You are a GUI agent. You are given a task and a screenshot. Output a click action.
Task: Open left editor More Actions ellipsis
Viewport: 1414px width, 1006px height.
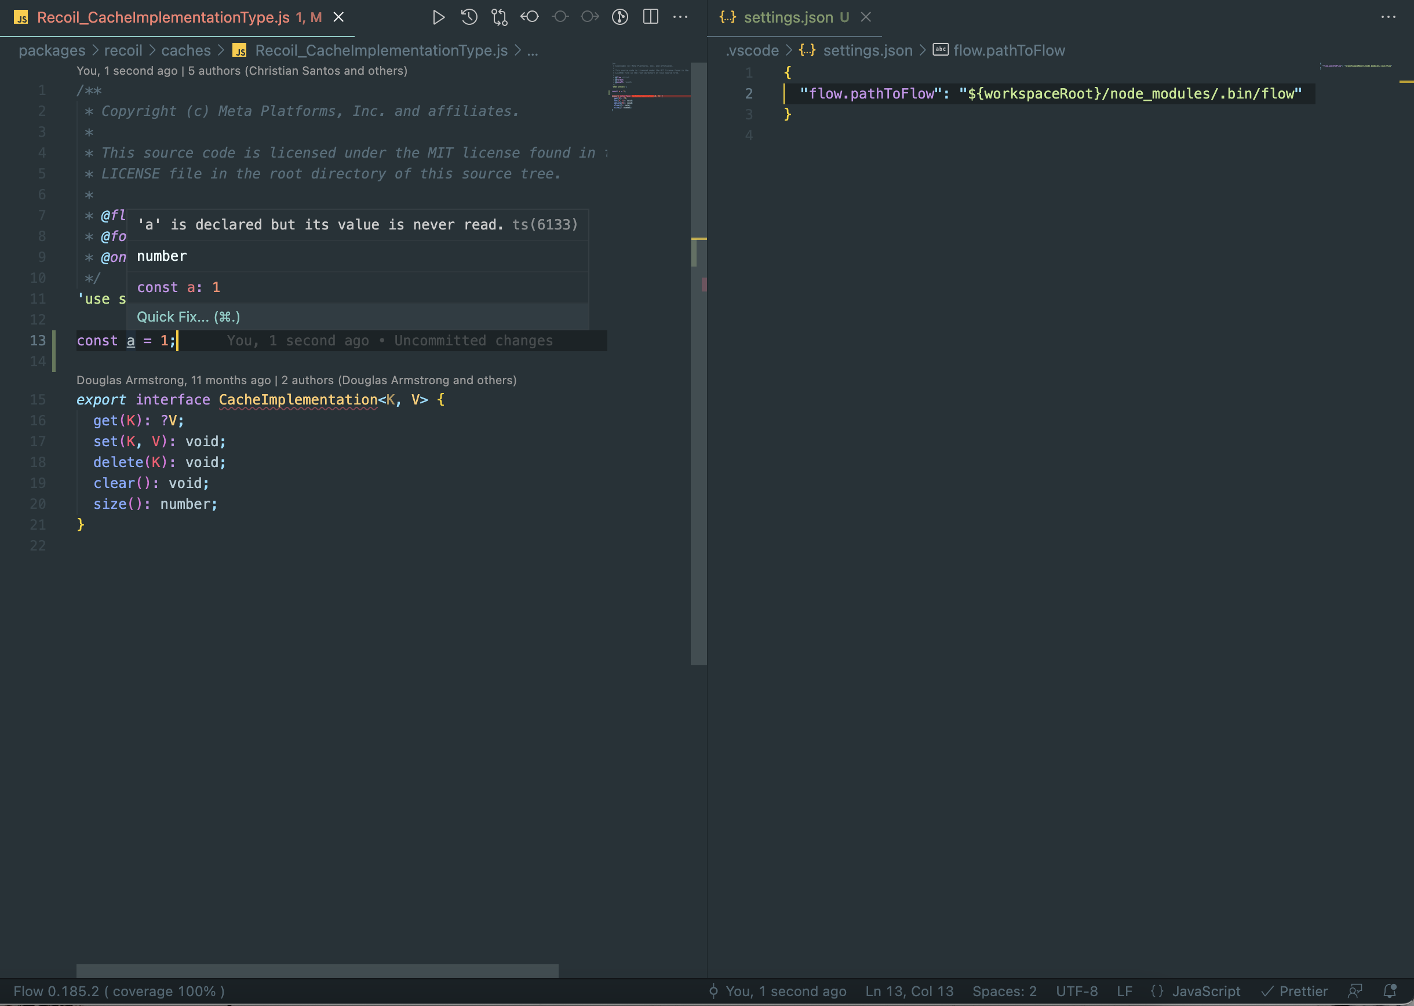coord(681,17)
